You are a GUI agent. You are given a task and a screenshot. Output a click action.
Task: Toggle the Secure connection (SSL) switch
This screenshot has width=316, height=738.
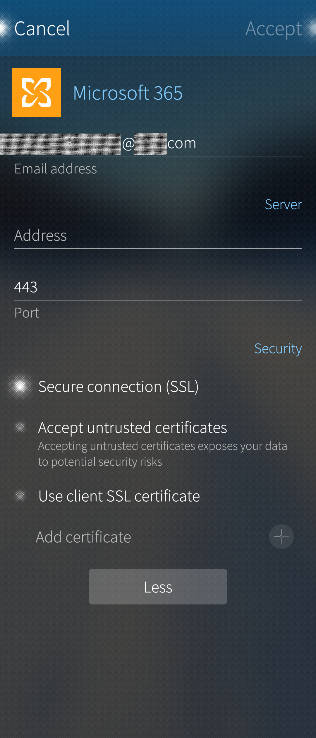click(20, 386)
